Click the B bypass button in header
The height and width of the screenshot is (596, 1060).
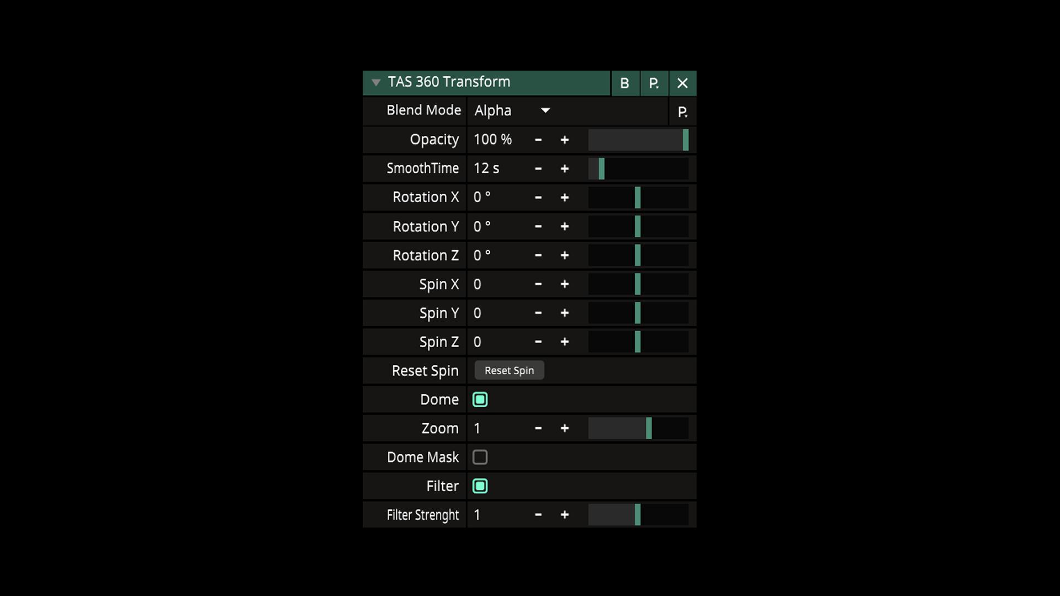[x=624, y=83]
